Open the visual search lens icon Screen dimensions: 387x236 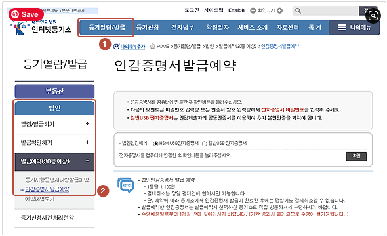(x=373, y=16)
